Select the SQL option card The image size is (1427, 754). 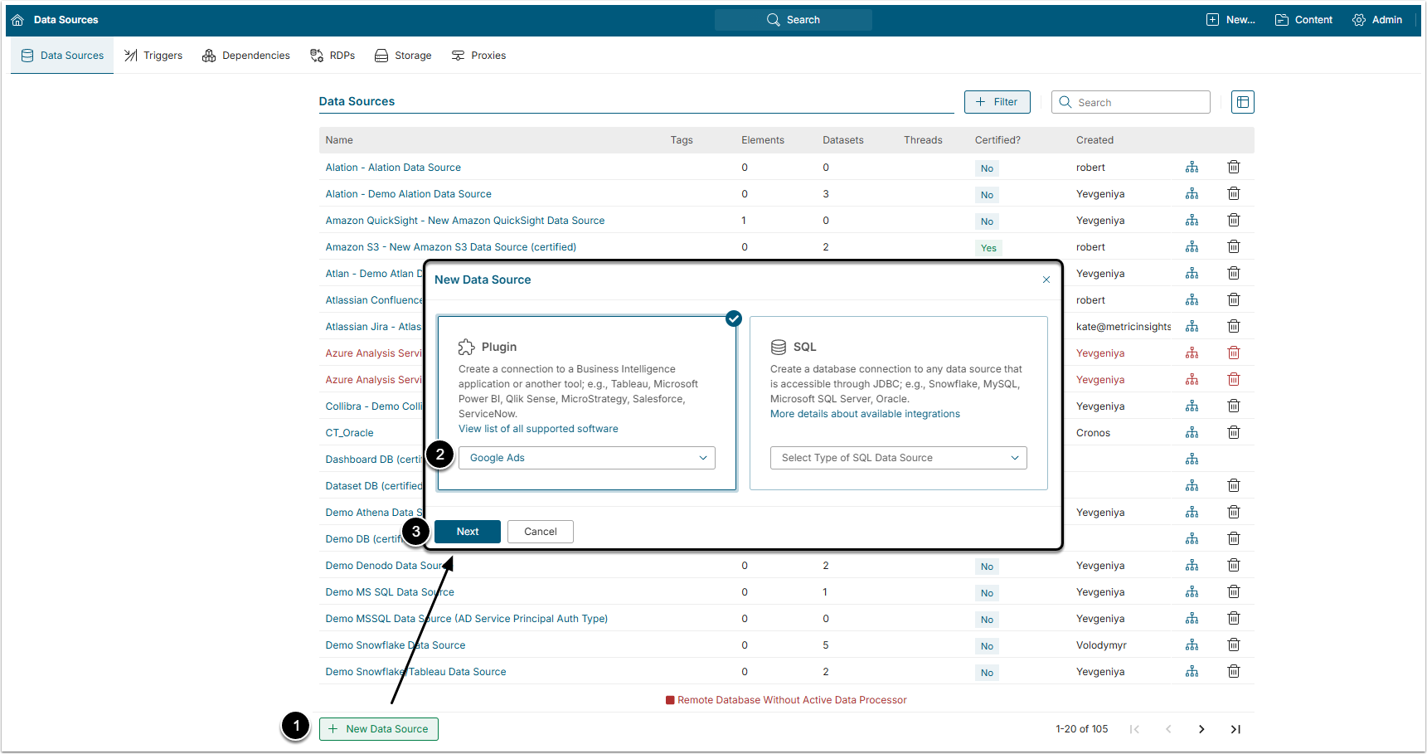pyautogui.click(x=898, y=403)
